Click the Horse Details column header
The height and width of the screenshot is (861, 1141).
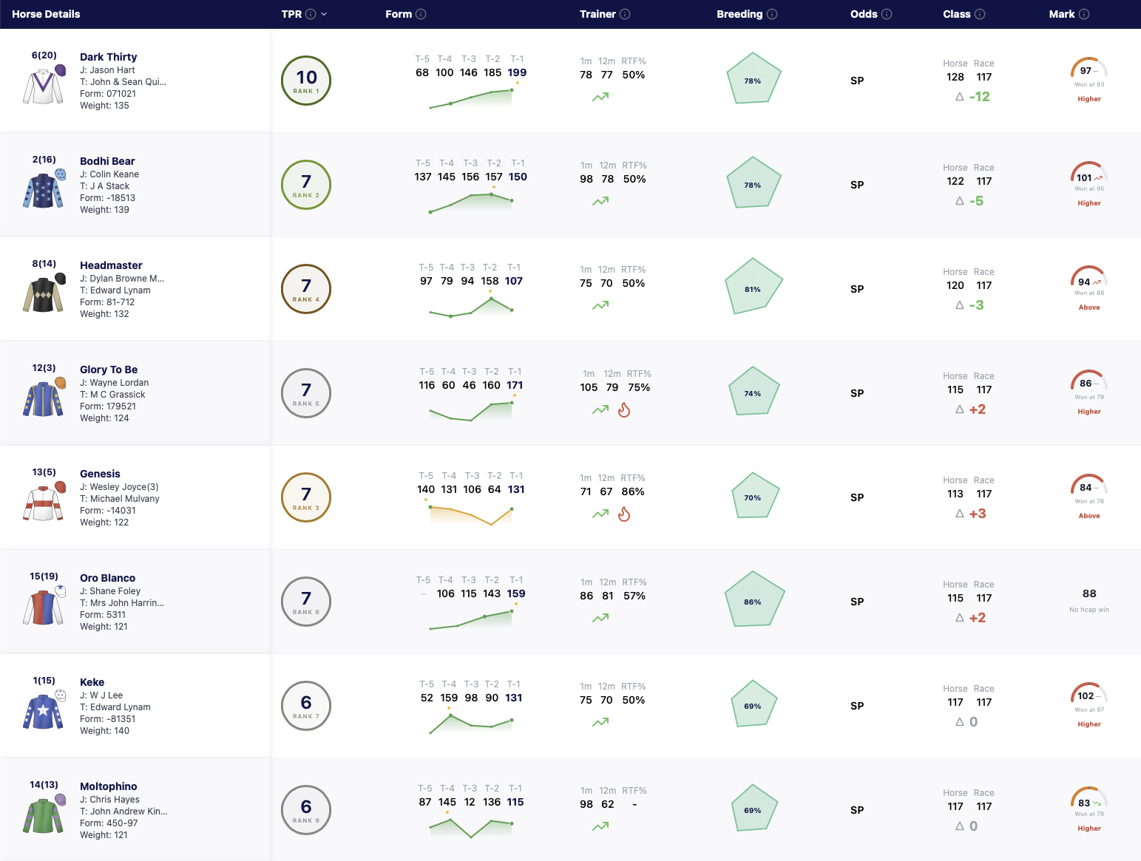(x=46, y=14)
